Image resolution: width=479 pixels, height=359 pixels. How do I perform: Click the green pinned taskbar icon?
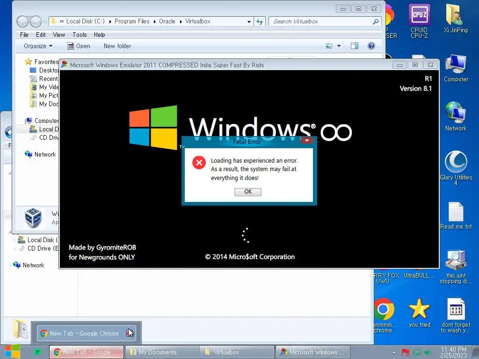[37, 352]
